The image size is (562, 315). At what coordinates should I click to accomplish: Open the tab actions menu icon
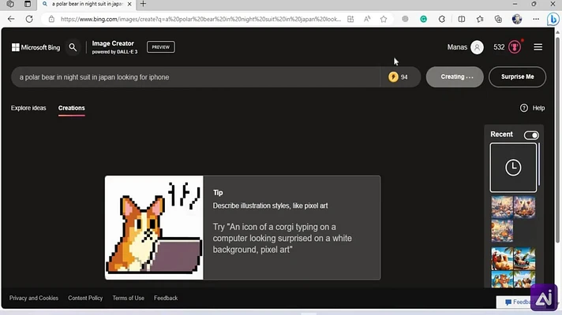tap(28, 4)
